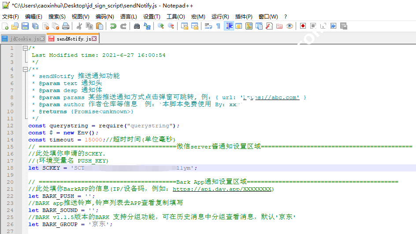This screenshot has width=416, height=234.
Task: Open 运行(R) menu
Action: pyautogui.click(x=220, y=17)
